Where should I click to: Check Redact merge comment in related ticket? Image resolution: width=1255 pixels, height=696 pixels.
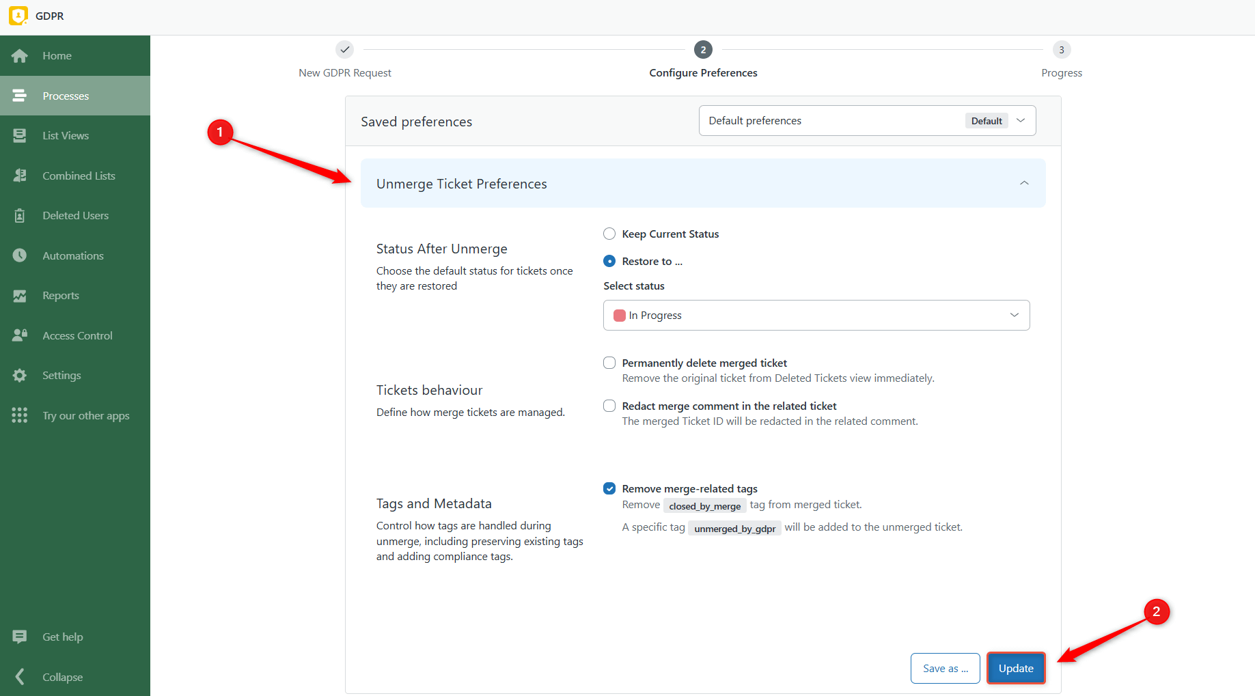609,406
